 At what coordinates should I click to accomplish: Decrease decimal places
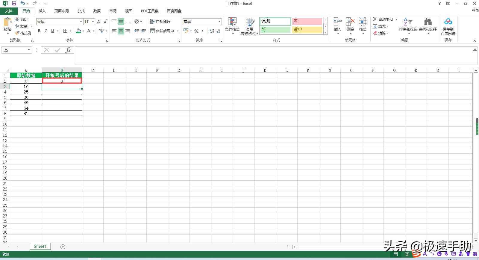(x=219, y=31)
